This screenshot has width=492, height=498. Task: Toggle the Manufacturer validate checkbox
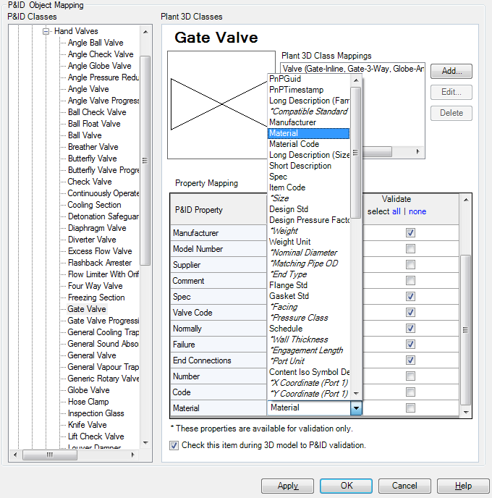click(x=410, y=233)
